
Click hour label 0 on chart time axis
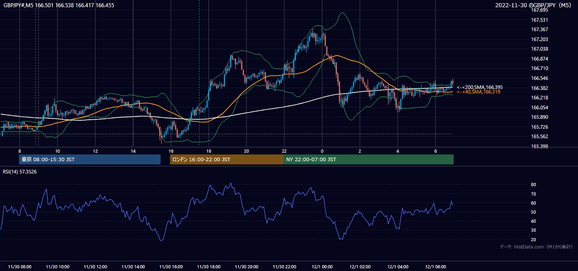coord(322,151)
